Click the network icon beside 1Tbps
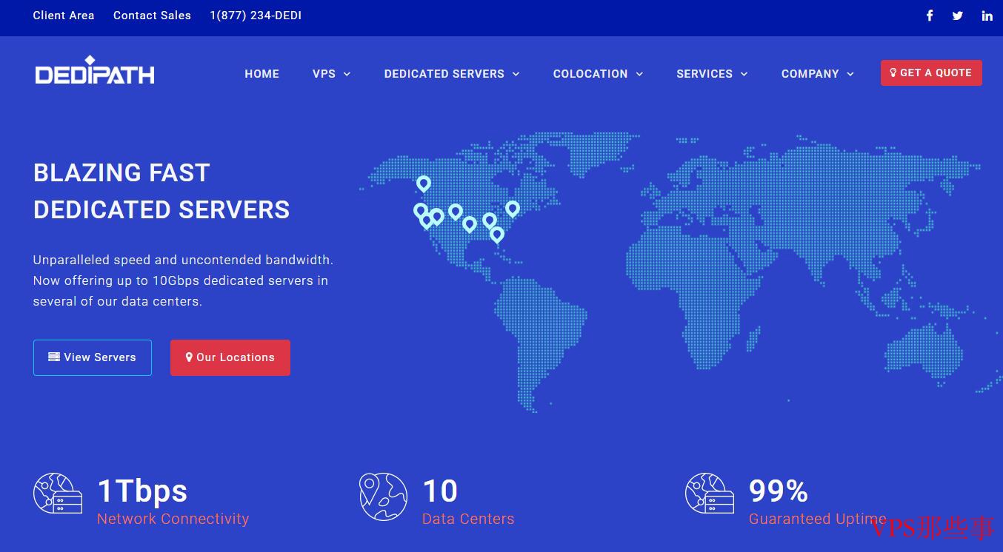 58,494
